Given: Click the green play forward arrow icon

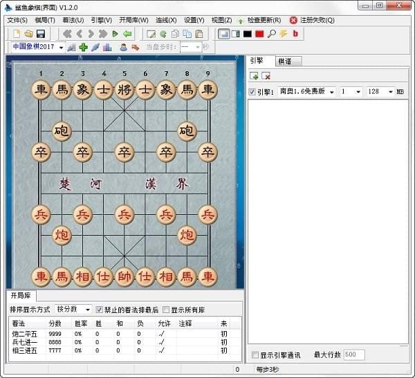Looking at the screenshot, I should [115, 34].
